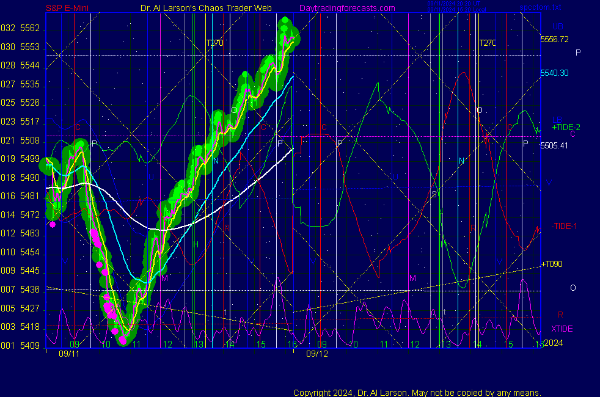Click the '028 5544' price axis label
Screen dimensions: 600x397
(20, 65)
